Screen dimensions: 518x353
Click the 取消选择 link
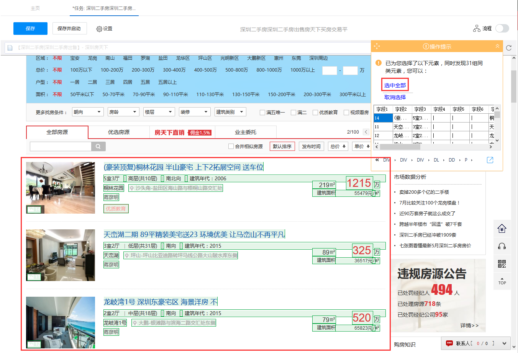(x=395, y=97)
